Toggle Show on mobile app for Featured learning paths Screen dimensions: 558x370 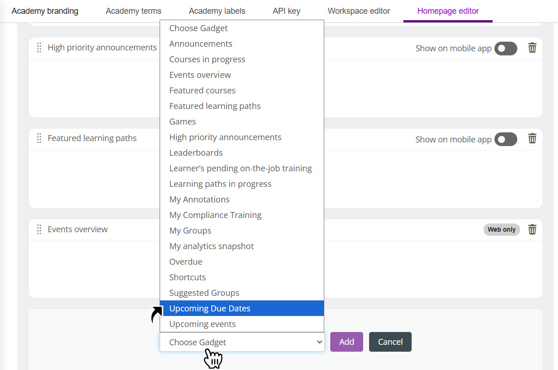point(505,138)
